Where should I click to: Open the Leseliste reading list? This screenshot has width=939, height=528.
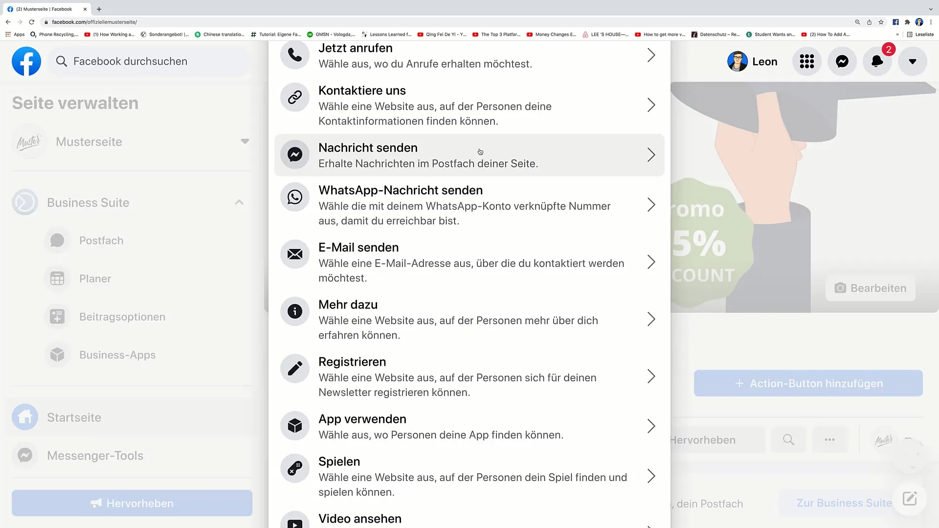coord(920,34)
